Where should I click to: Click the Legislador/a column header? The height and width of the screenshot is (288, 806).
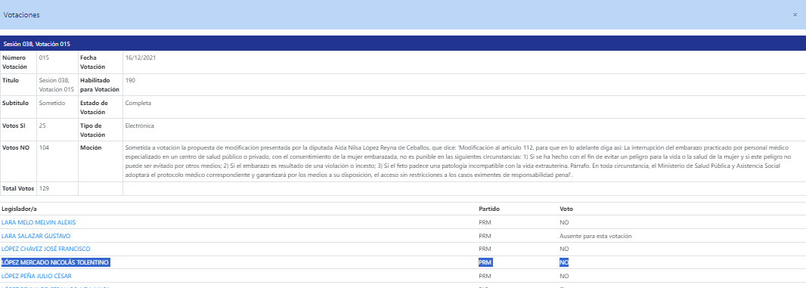pos(19,209)
